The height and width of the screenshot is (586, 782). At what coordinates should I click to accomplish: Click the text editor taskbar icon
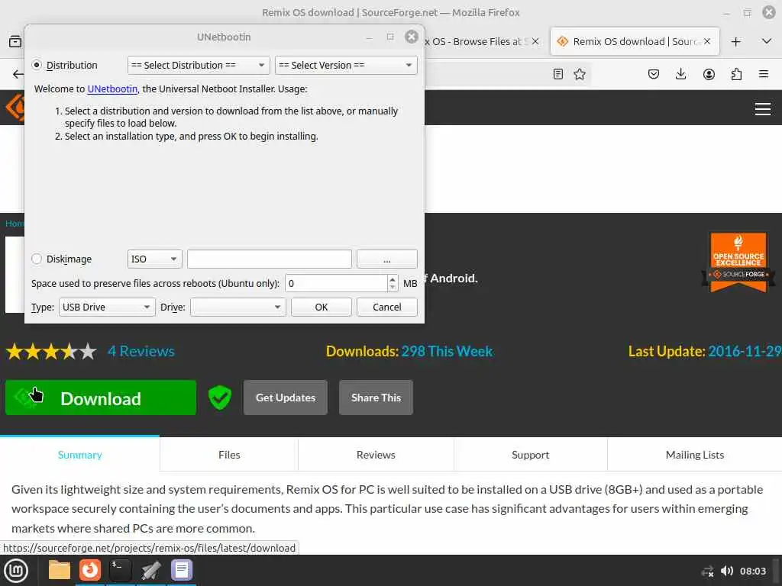(x=182, y=570)
